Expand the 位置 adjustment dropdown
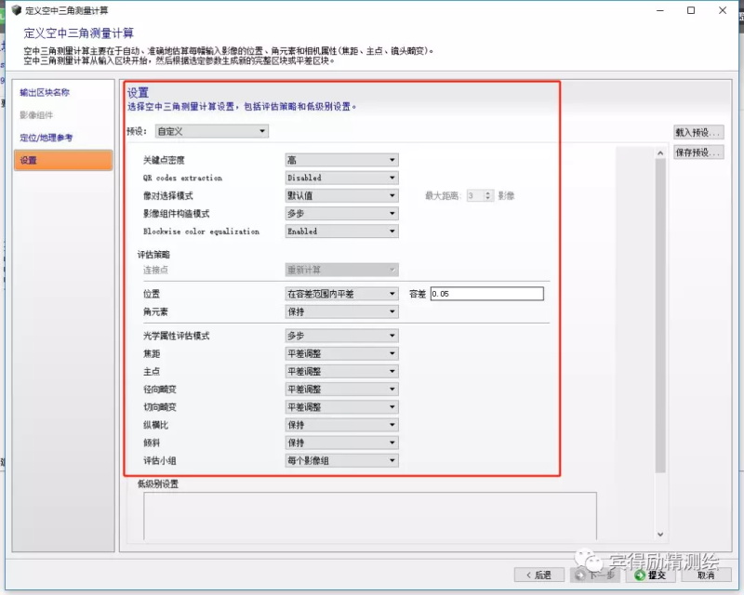Image resolution: width=744 pixels, height=595 pixels. pos(341,294)
